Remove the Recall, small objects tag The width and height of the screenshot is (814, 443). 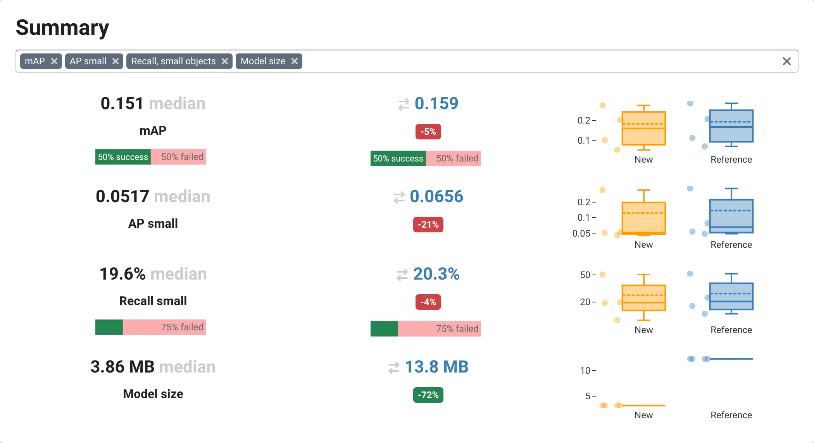(225, 61)
